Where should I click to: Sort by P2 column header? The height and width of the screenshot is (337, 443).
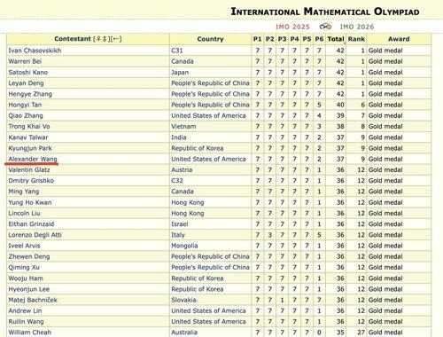[x=269, y=39]
